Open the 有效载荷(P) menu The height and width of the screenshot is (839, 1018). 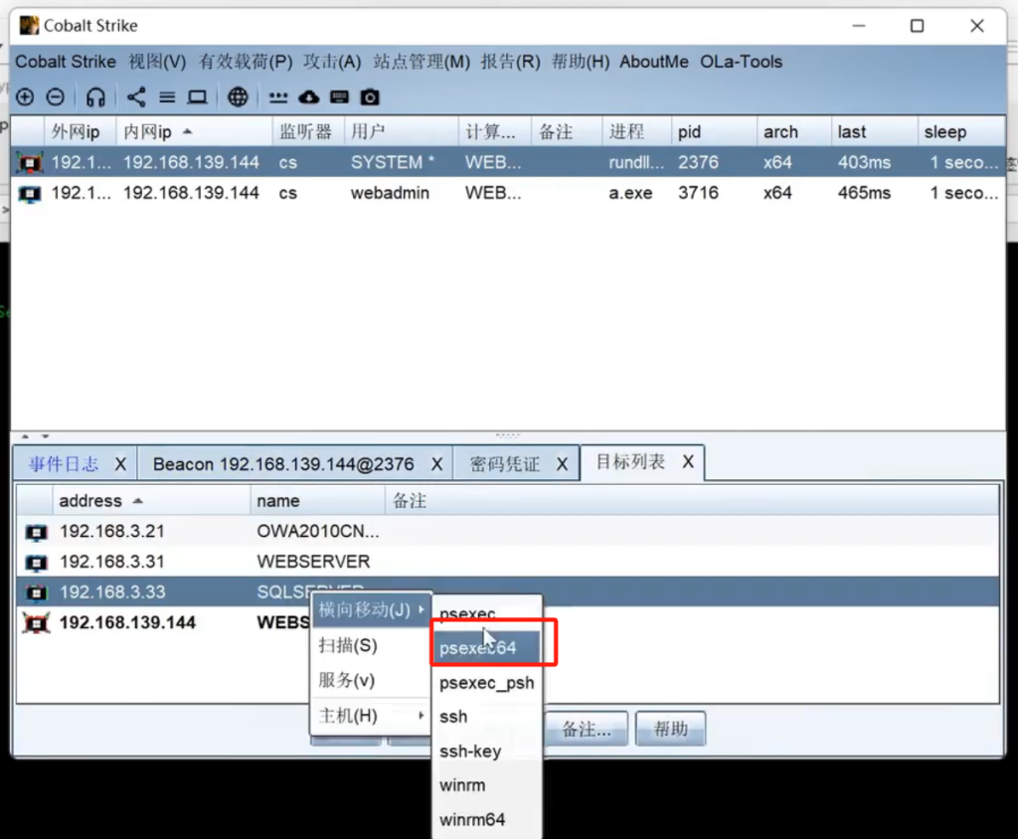click(x=246, y=62)
